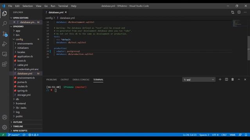Image resolution: width=250 pixels, height=140 pixels.
Task: Click the remote WSL indicator in status bar
Action: click(x=3, y=135)
